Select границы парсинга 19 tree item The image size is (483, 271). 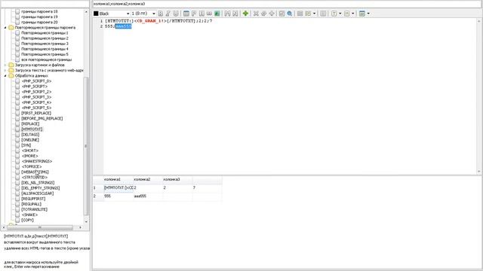pyautogui.click(x=39, y=17)
